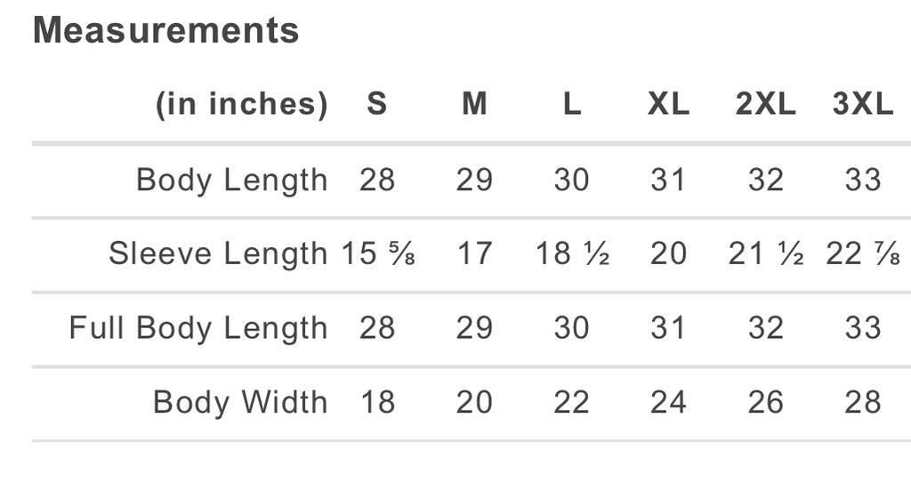The width and height of the screenshot is (911, 482).
Task: Select the L size column header
Action: (x=572, y=104)
